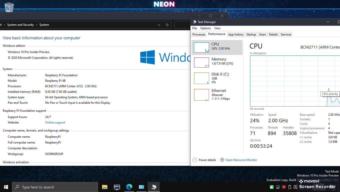
Task: Click RaspberryPi beside Computer name label
Action: [x=53, y=137]
